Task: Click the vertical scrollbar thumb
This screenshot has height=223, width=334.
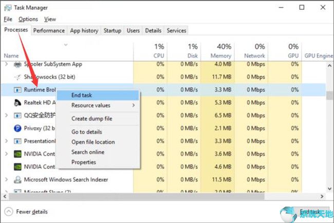Action: [x=329, y=96]
